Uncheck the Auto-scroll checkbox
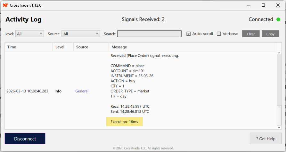286x152 pixels. pyautogui.click(x=189, y=34)
